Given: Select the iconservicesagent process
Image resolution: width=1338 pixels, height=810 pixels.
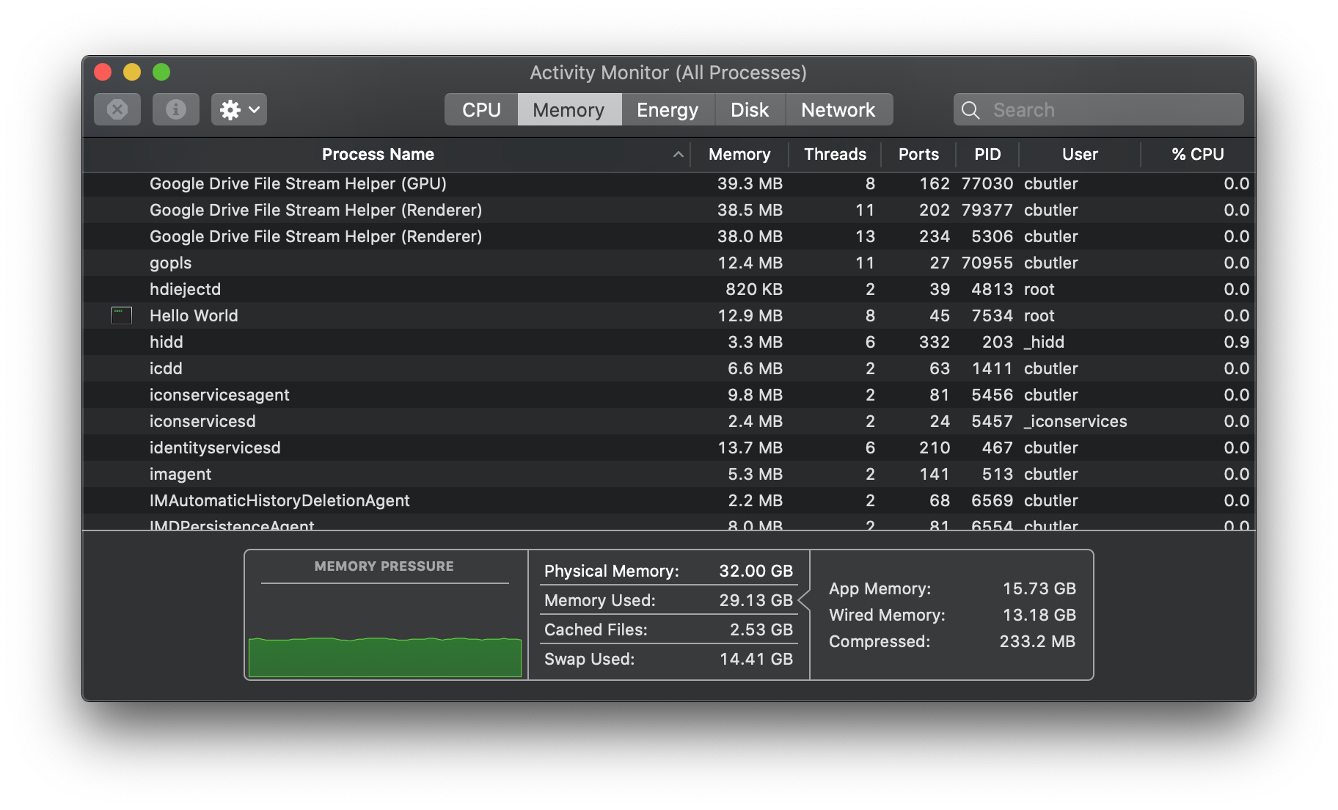Looking at the screenshot, I should coord(669,395).
